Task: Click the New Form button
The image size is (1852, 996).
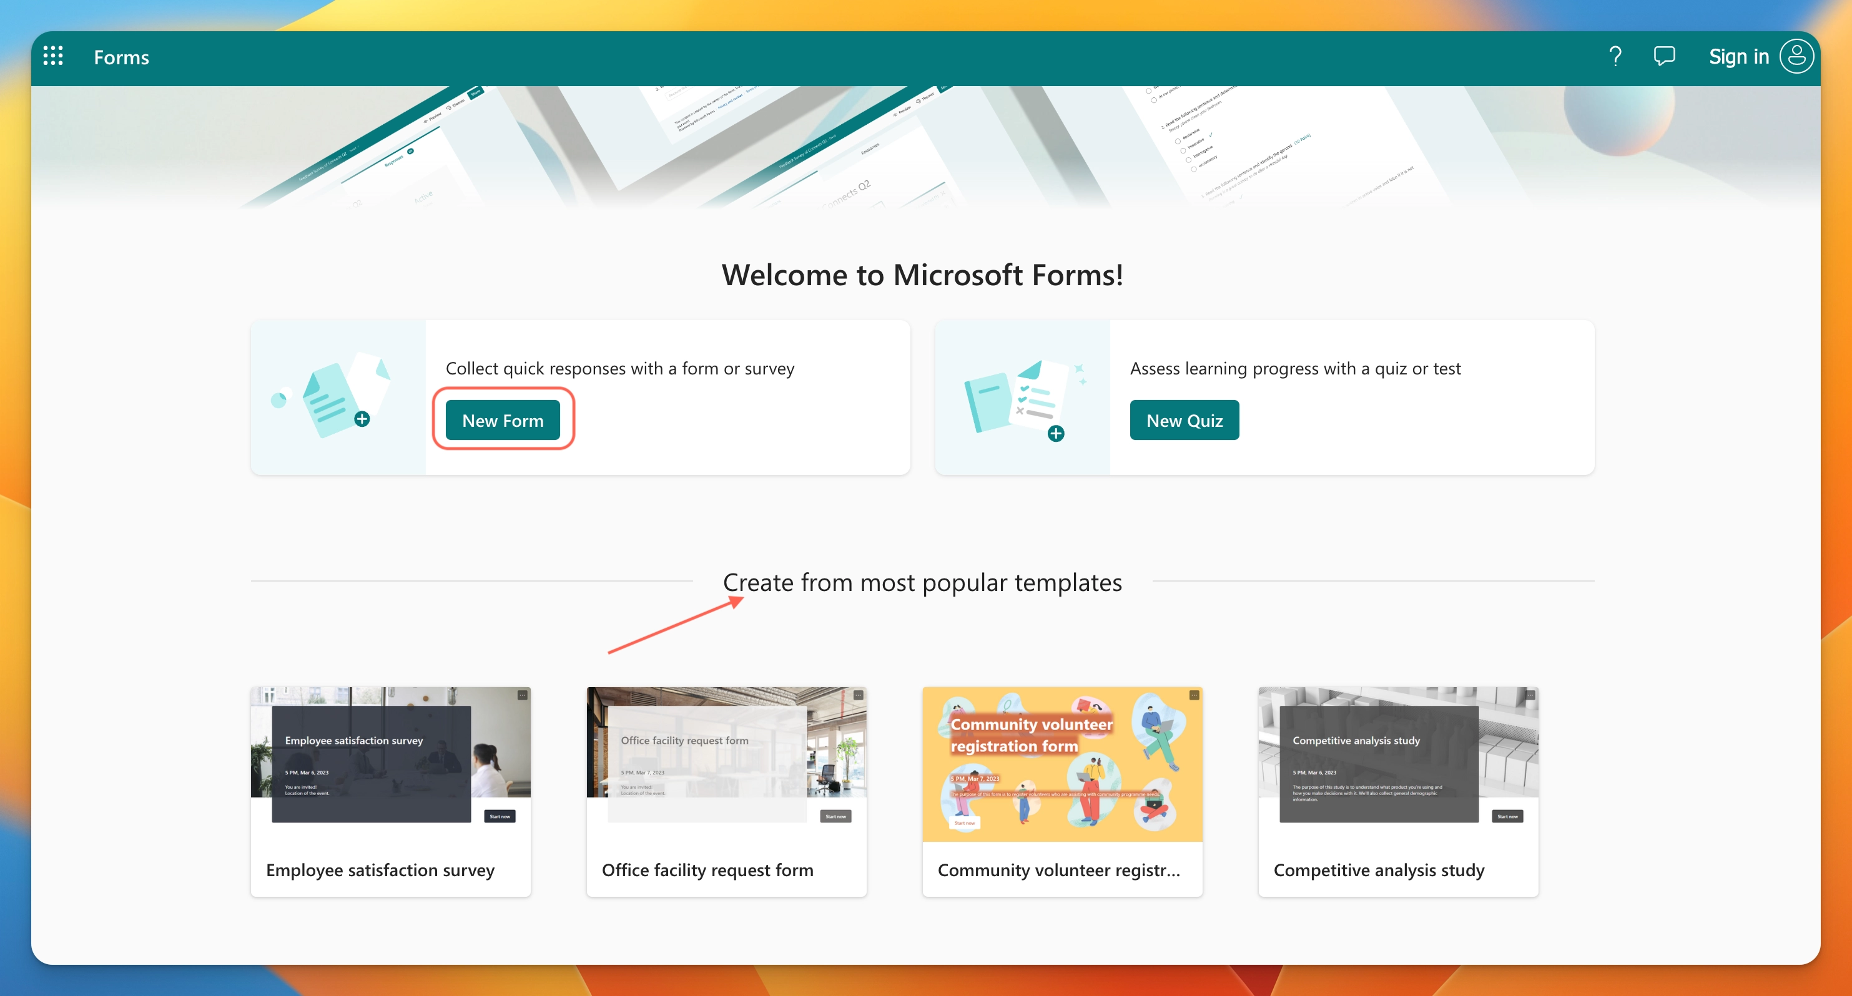Action: [x=503, y=419]
